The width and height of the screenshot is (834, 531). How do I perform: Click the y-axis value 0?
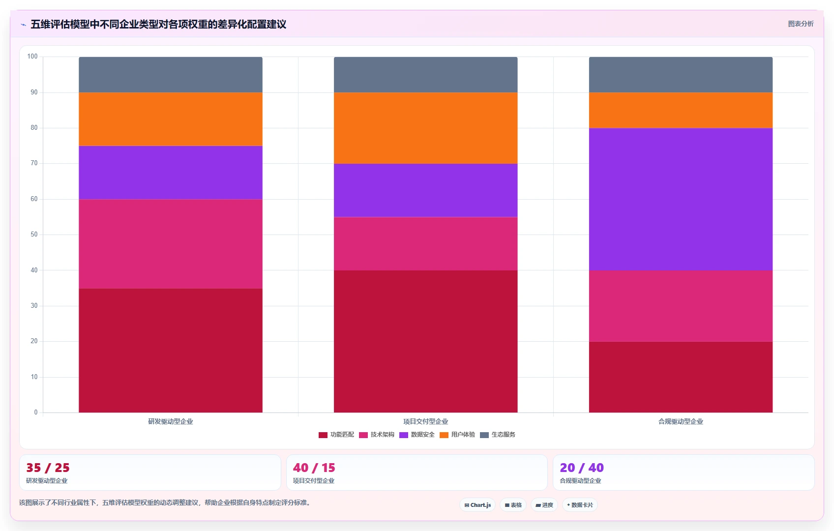36,413
